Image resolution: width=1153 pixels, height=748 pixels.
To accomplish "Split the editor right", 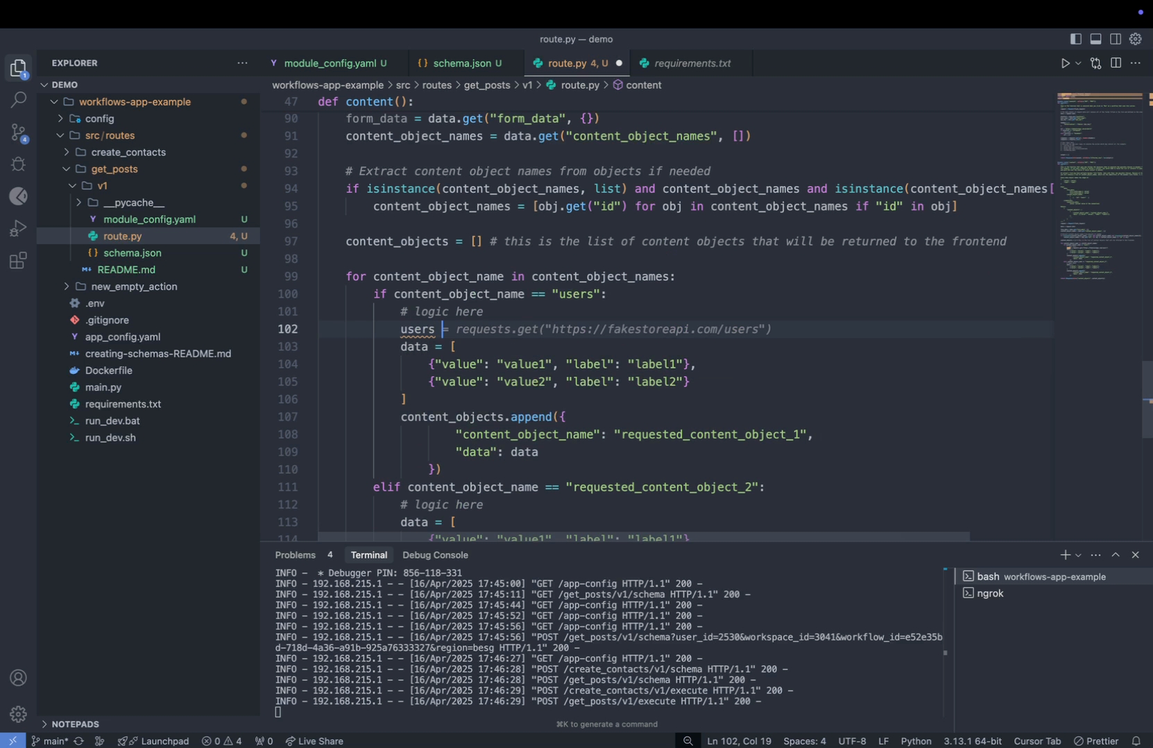I will [x=1116, y=63].
